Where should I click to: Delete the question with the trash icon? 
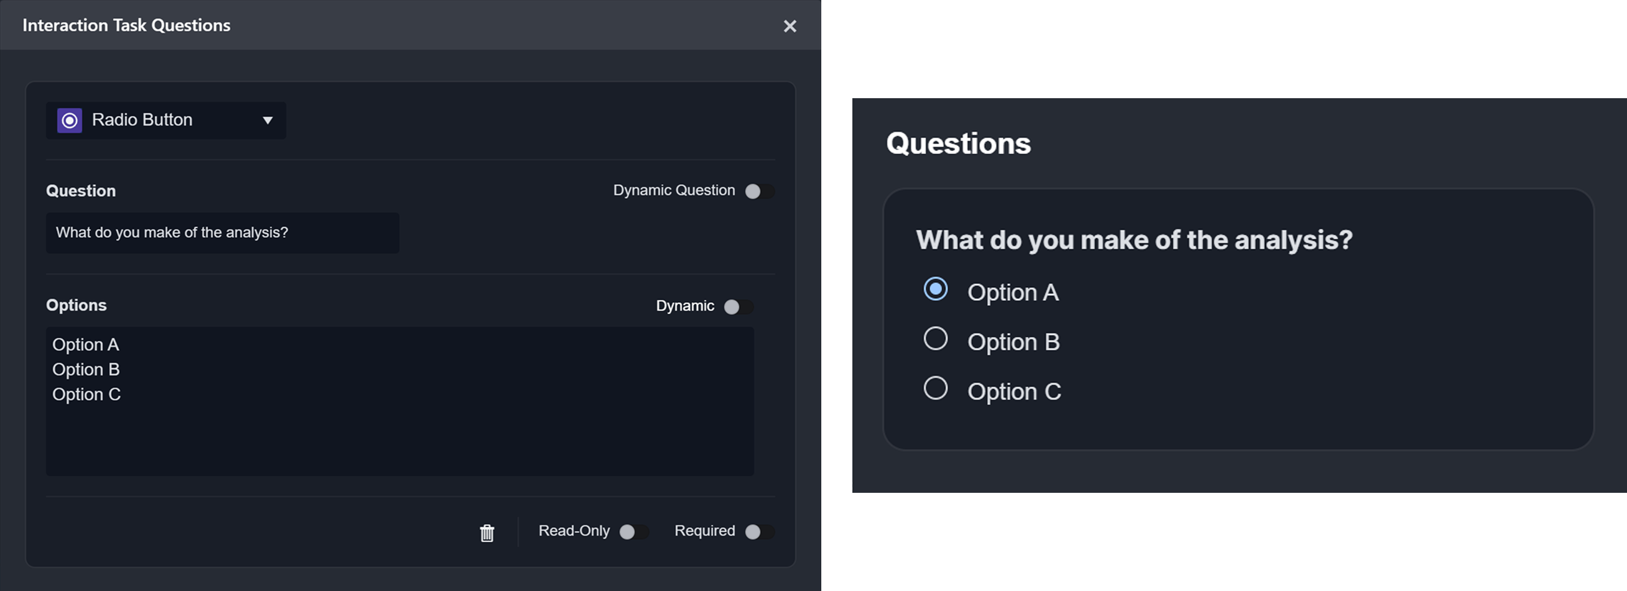pos(487,533)
